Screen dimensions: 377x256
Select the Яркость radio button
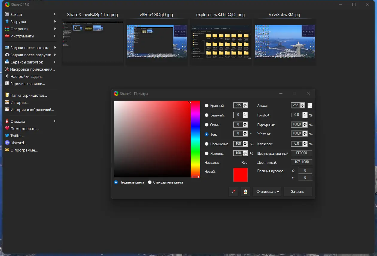click(x=206, y=154)
